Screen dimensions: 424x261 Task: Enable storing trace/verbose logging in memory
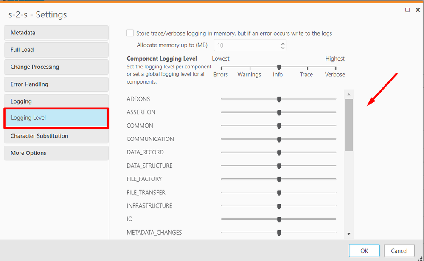click(130, 33)
